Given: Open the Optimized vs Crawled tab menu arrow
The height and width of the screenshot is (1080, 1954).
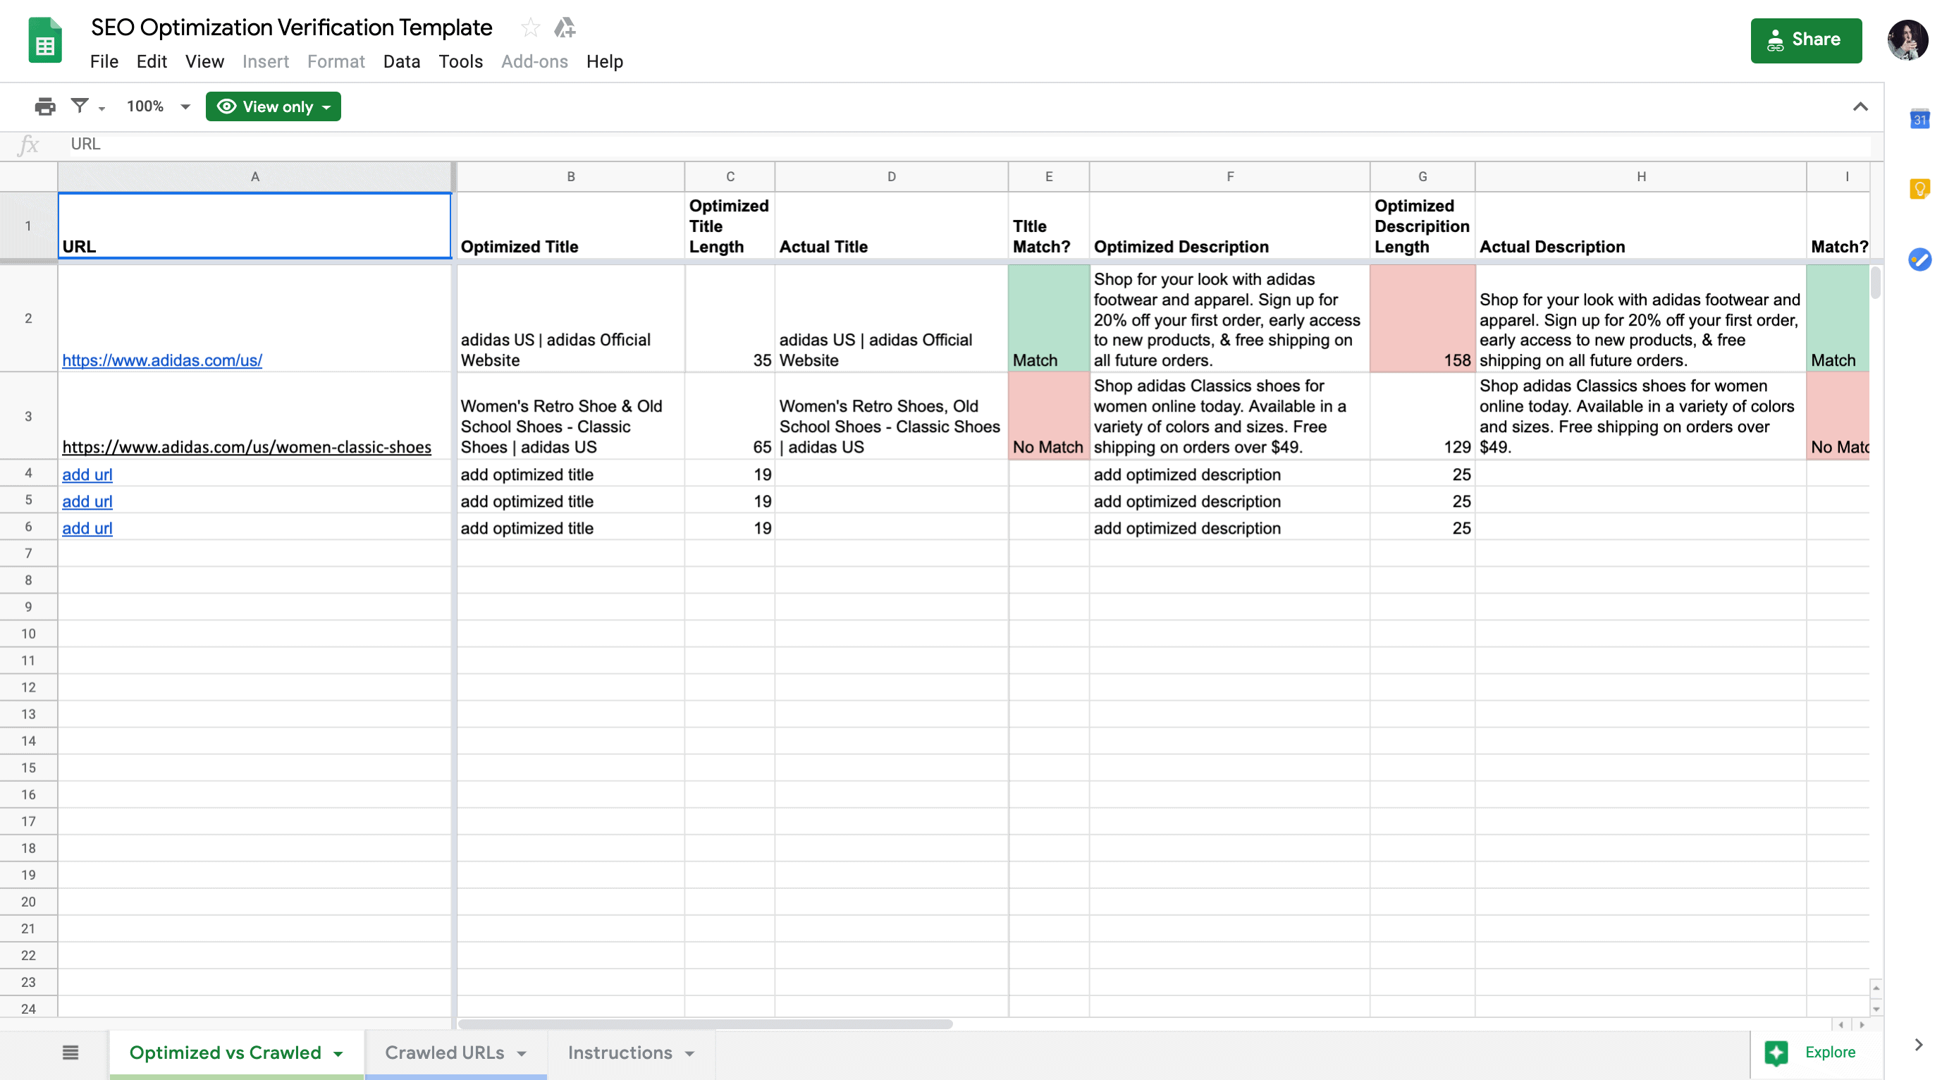Looking at the screenshot, I should pos(338,1053).
